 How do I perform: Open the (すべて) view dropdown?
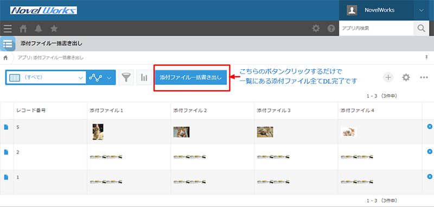coord(46,77)
